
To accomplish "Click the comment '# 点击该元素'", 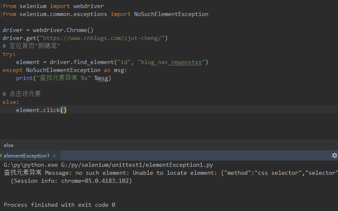I will [22, 94].
